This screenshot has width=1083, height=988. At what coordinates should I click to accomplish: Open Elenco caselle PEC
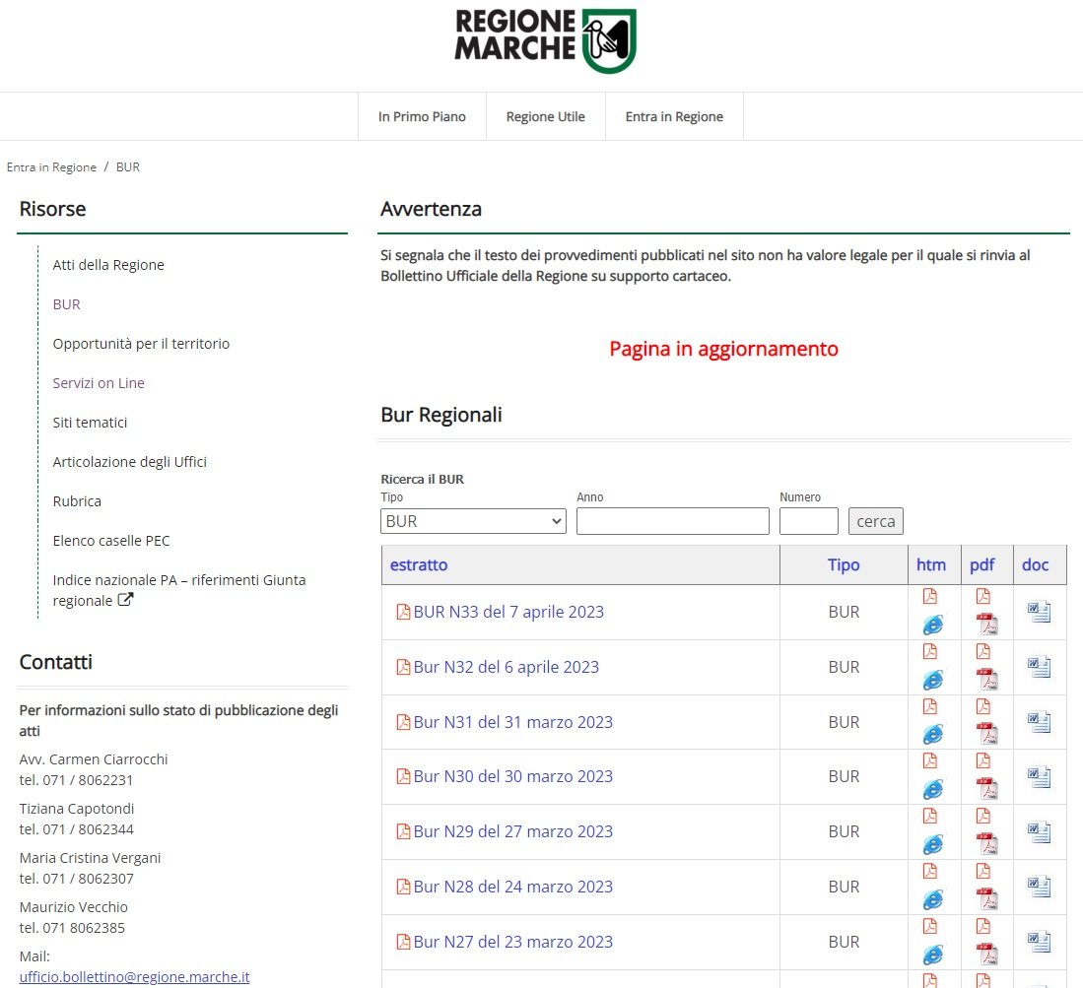click(111, 541)
